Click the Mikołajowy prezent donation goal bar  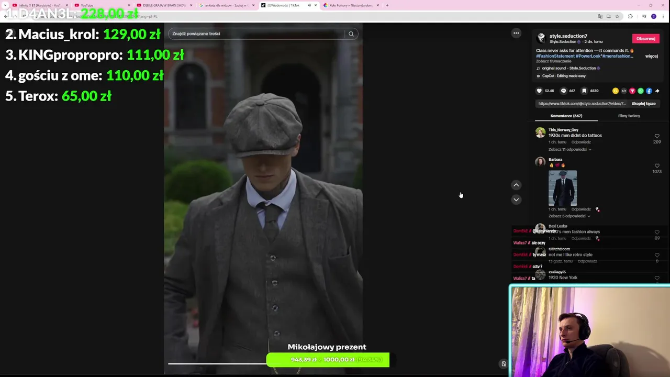(x=328, y=360)
